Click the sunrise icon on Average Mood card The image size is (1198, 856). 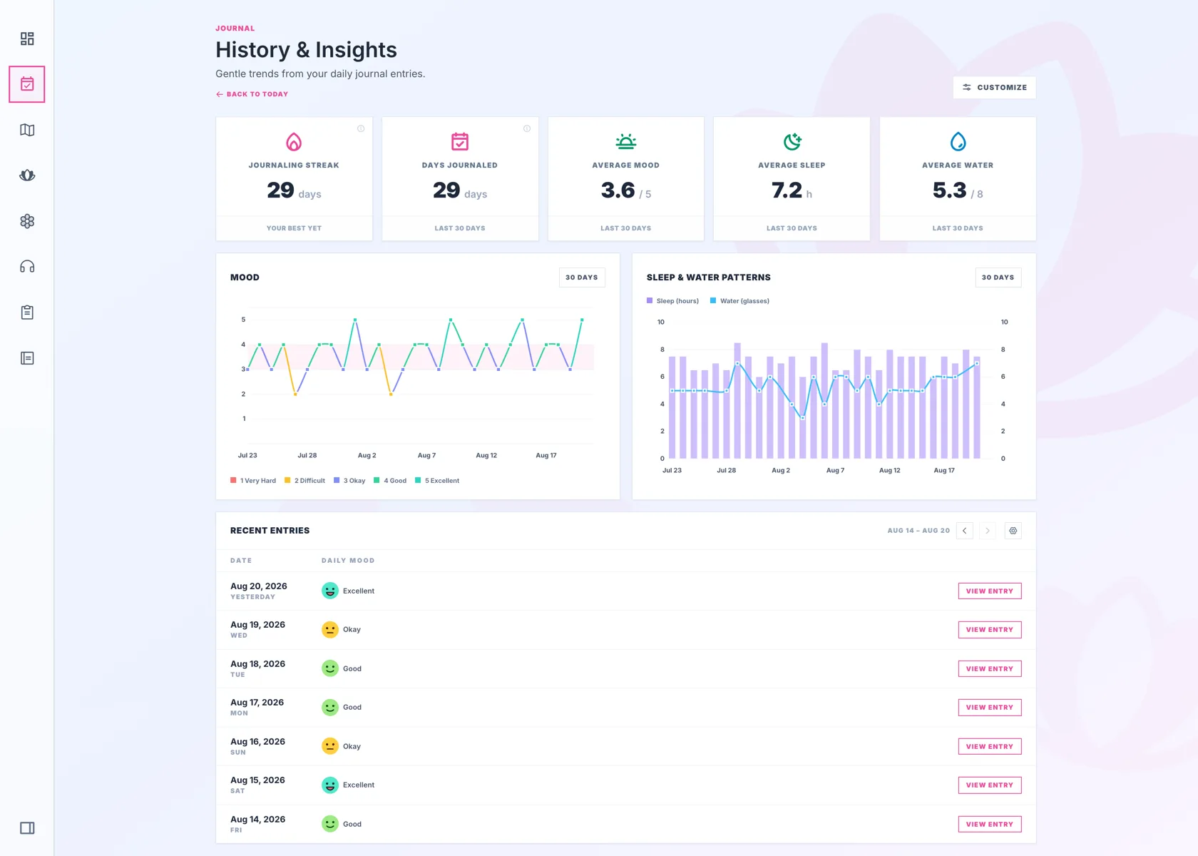point(626,142)
